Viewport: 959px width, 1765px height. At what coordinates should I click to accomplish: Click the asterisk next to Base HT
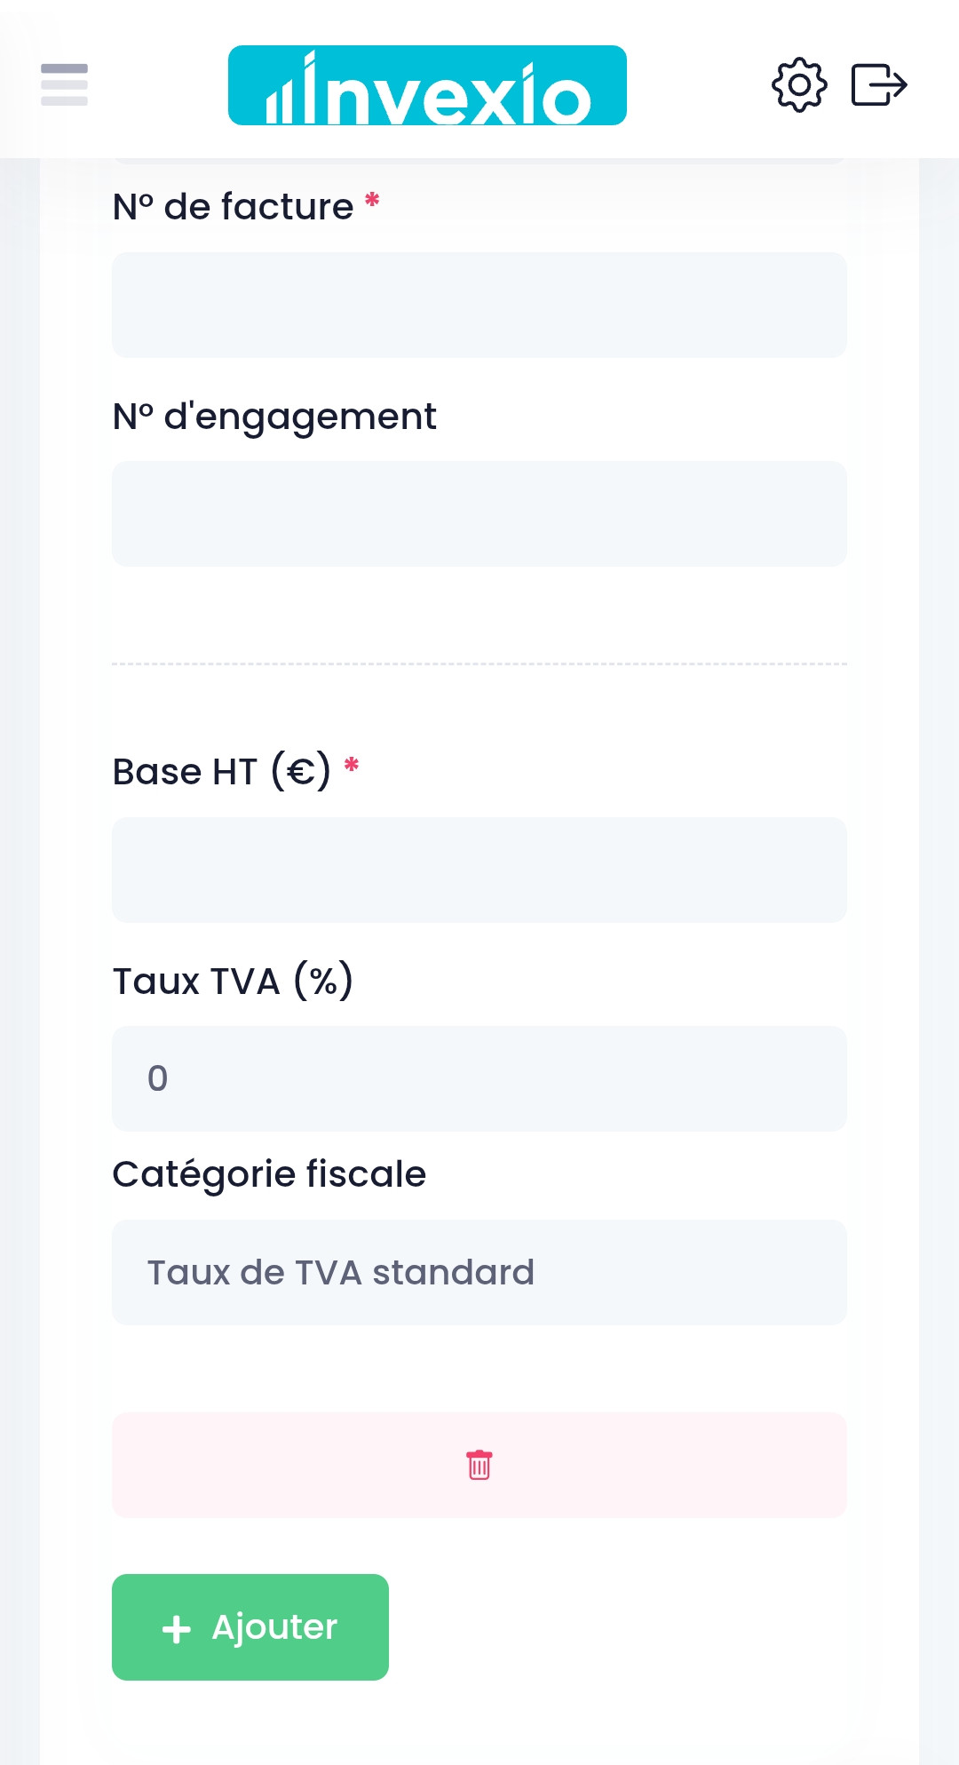[353, 765]
